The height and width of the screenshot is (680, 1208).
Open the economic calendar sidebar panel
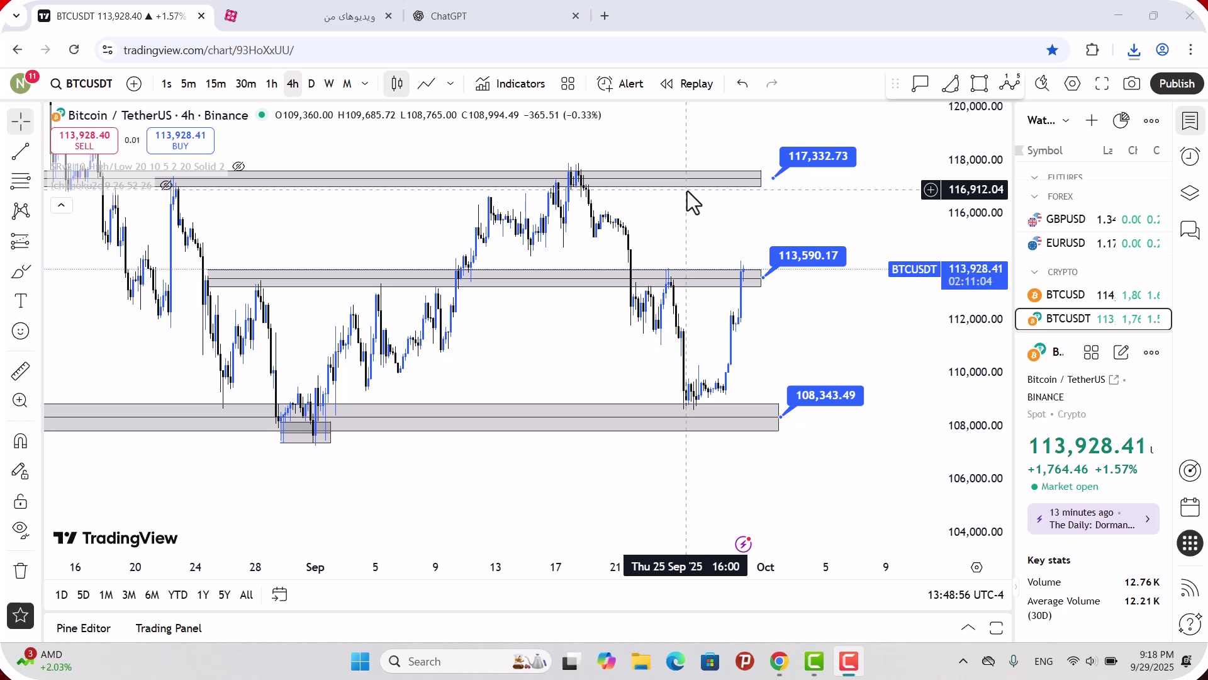[x=1190, y=507]
